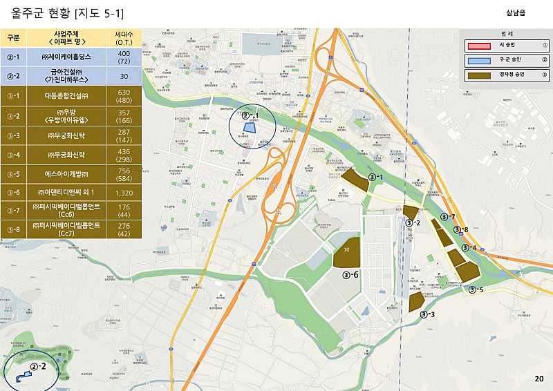Click the 퍼시픽베이디밸롭먼트 (Cc6) cell

66,211
